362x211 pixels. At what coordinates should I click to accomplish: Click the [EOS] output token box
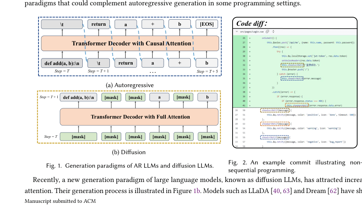pos(207,24)
